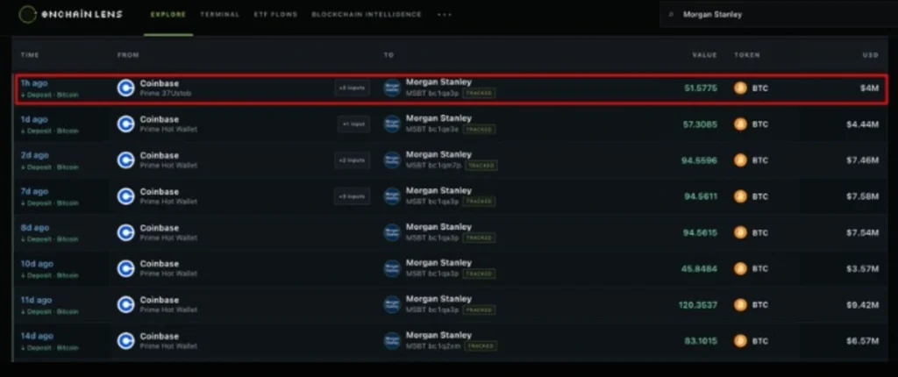Click TRACKED badge next to MSBT bc1qm7p
This screenshot has height=377, width=898.
point(481,166)
